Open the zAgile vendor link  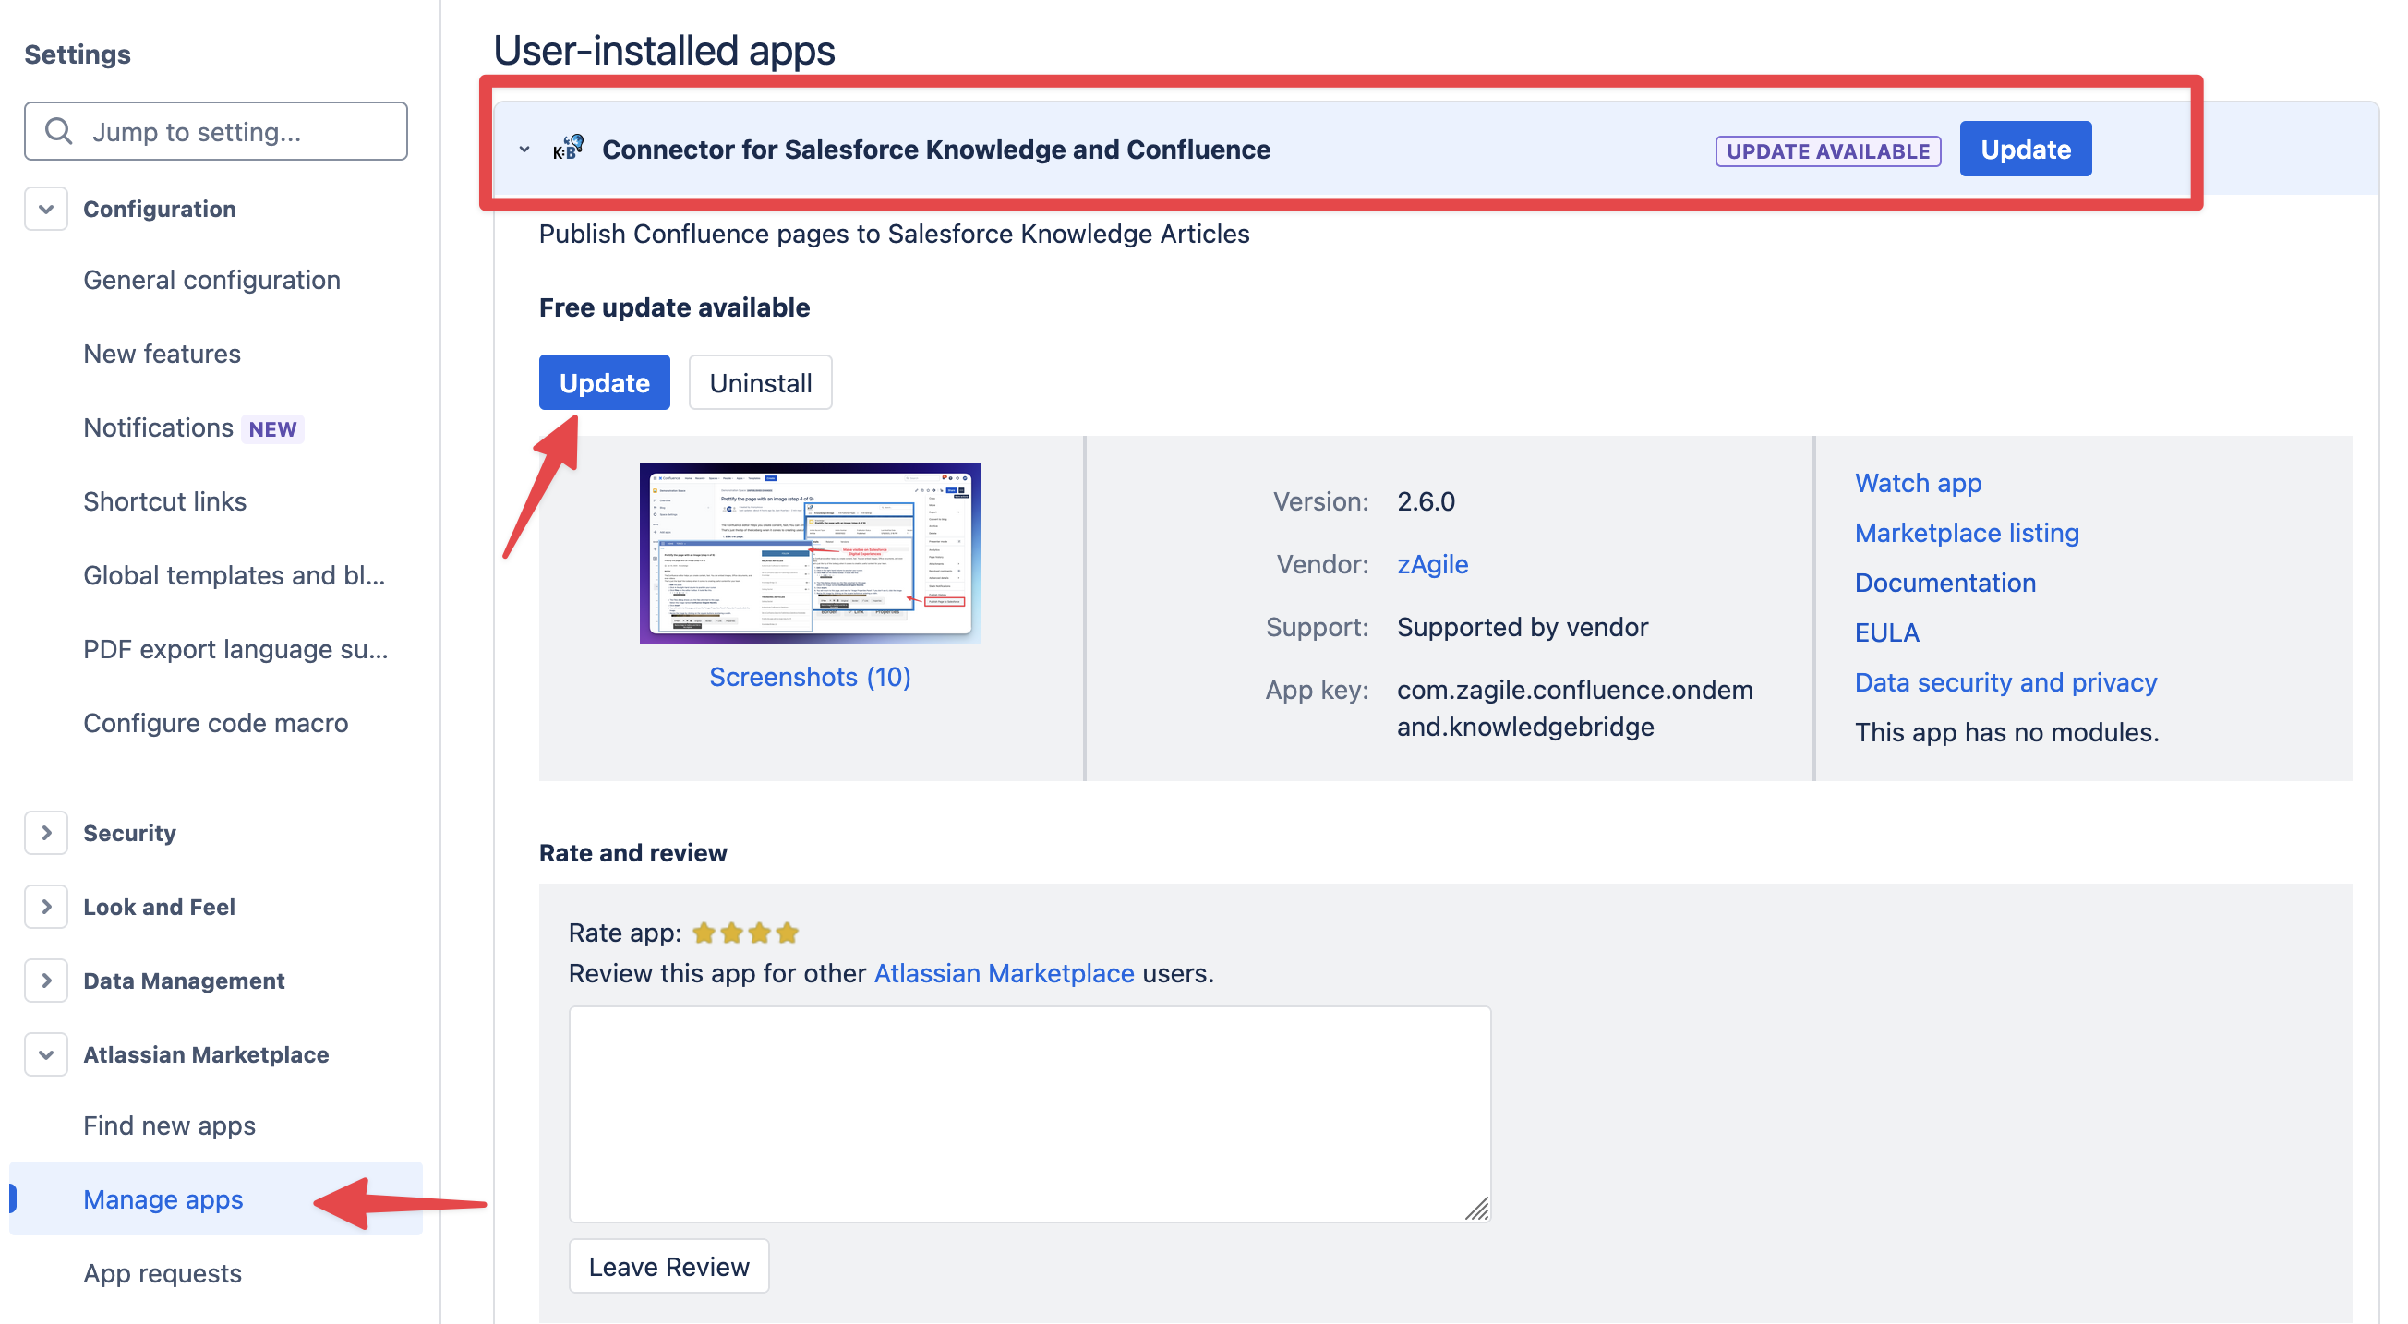1431,564
